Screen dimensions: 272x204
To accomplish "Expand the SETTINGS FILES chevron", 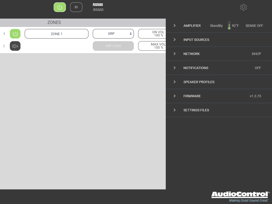I will (175, 110).
